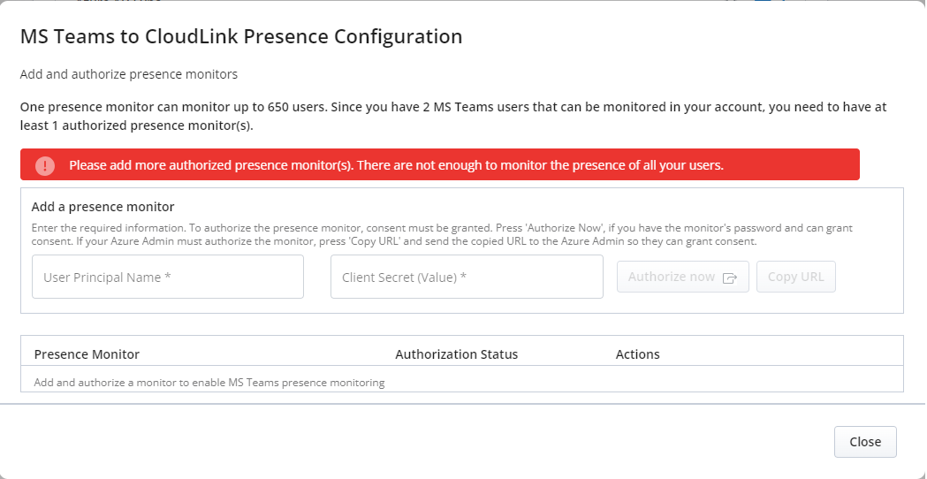Click the MS Teams to CloudLink dialog title
927x479 pixels.
click(241, 37)
